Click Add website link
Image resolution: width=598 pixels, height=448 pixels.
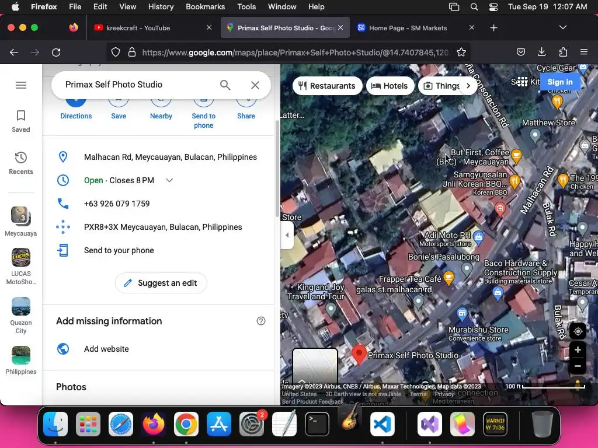coord(106,349)
